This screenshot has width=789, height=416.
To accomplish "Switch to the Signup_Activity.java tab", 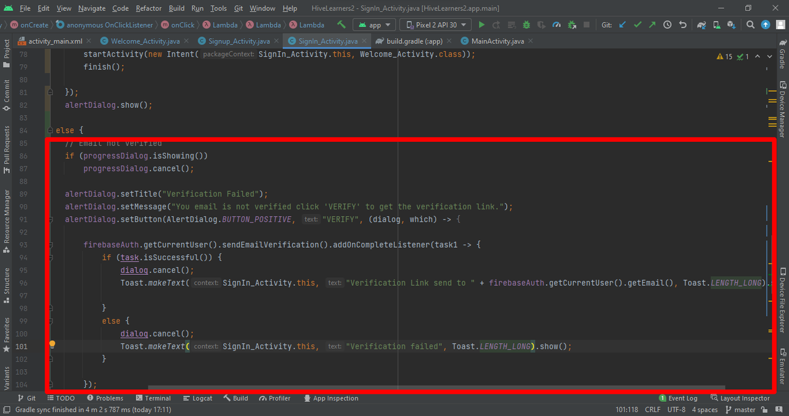I will [x=239, y=41].
